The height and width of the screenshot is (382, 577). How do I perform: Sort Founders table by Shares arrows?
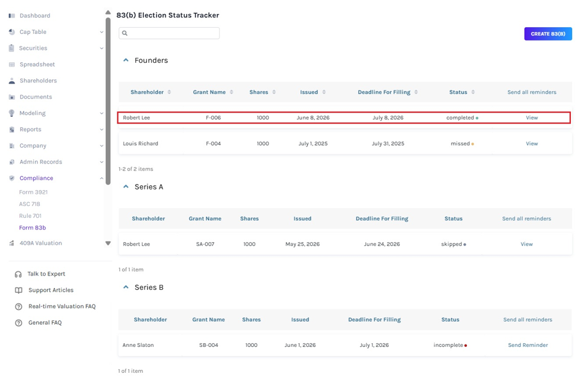274,92
